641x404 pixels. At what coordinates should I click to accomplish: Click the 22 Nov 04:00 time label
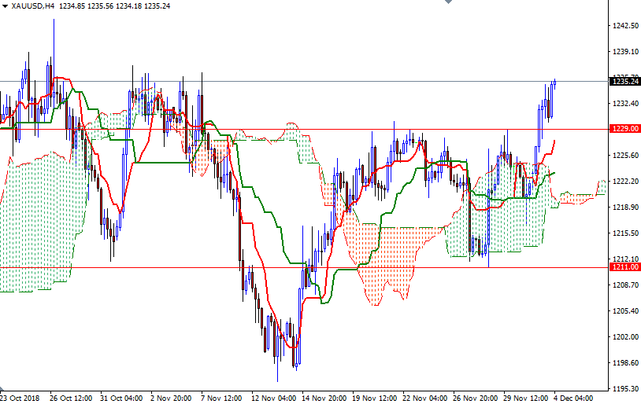pyautogui.click(x=424, y=398)
